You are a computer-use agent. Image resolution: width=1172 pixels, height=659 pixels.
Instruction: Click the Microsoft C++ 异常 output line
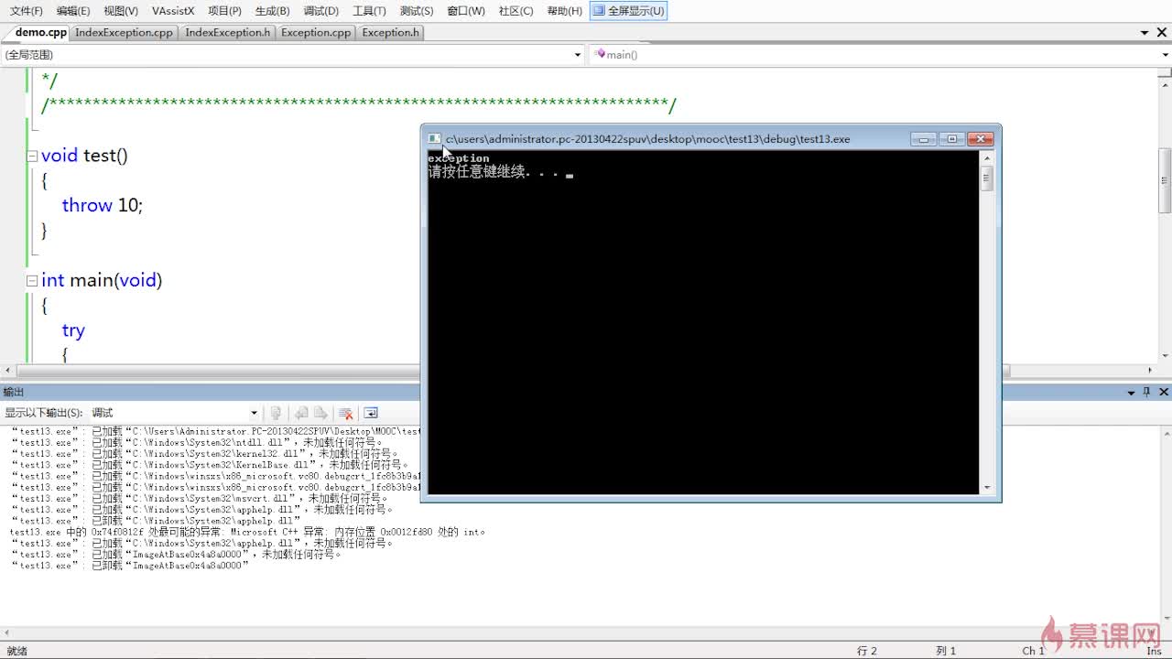(x=247, y=532)
